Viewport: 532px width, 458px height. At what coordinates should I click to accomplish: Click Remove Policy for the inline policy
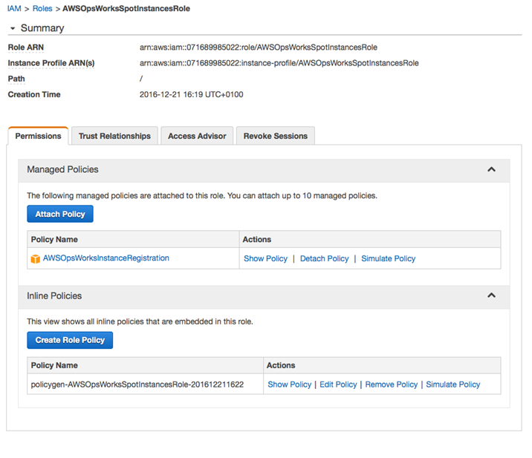pyautogui.click(x=391, y=385)
